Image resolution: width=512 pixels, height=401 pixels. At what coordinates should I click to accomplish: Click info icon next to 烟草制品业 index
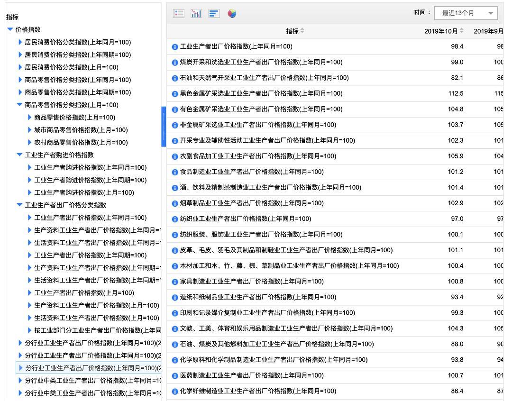tap(175, 203)
